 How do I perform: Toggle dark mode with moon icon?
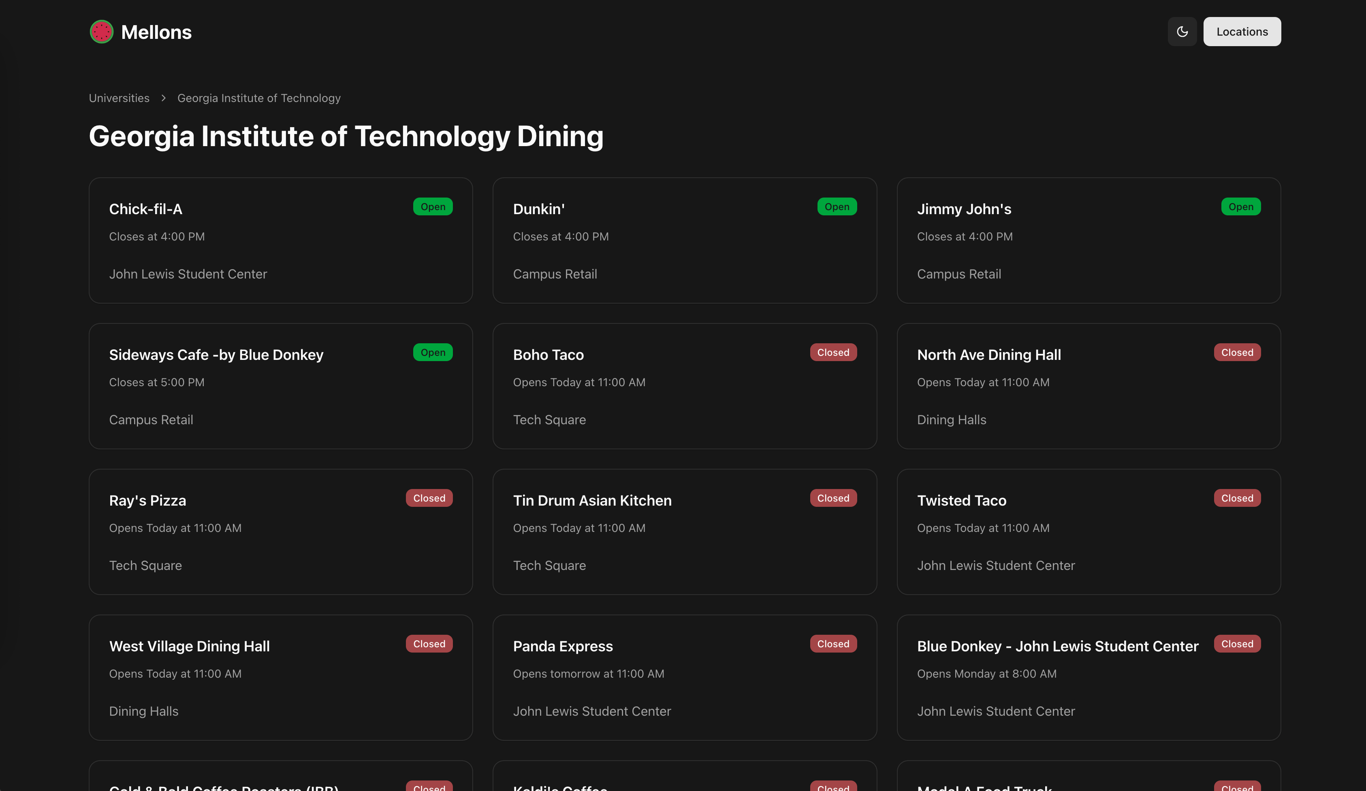[x=1182, y=32]
